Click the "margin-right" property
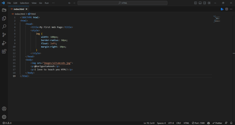 pyautogui.click(x=50, y=47)
